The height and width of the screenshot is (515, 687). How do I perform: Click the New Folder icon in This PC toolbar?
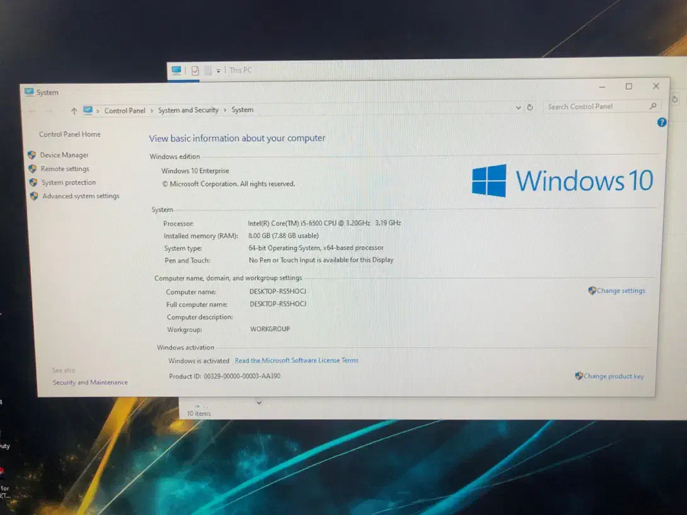208,70
